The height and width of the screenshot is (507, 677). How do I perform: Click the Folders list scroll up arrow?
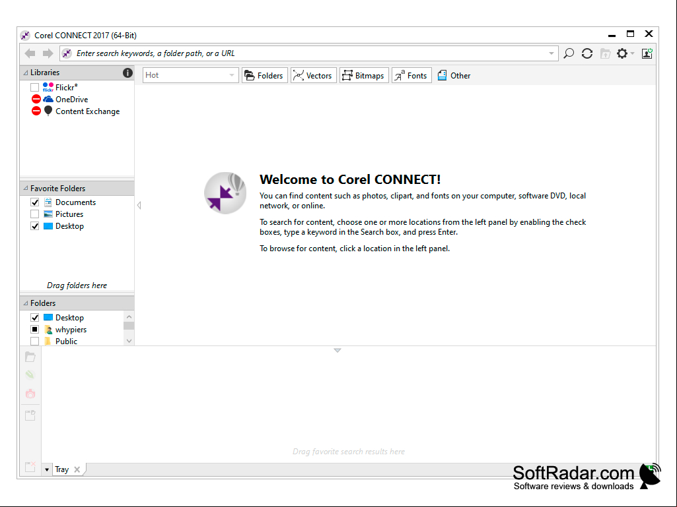[x=129, y=317]
